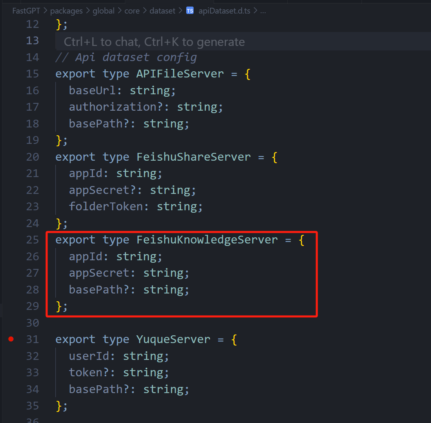Open the global breadcrumb dropdown
This screenshot has width=431, height=423.
(104, 11)
